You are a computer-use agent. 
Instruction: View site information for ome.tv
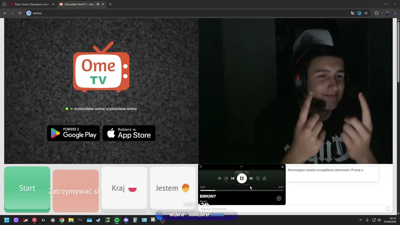[29, 13]
